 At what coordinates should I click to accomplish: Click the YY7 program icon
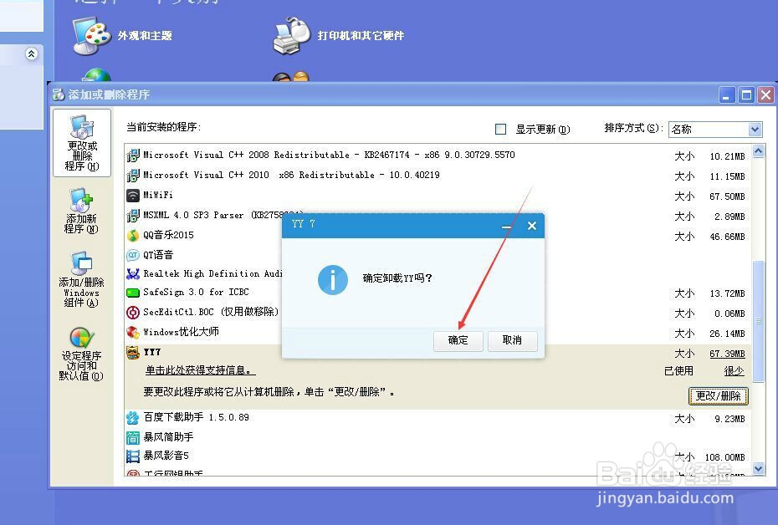132,352
